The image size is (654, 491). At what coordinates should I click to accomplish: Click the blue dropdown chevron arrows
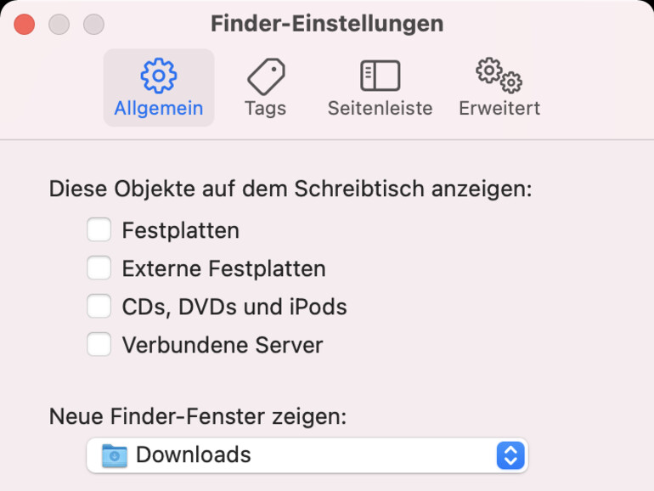[510, 455]
